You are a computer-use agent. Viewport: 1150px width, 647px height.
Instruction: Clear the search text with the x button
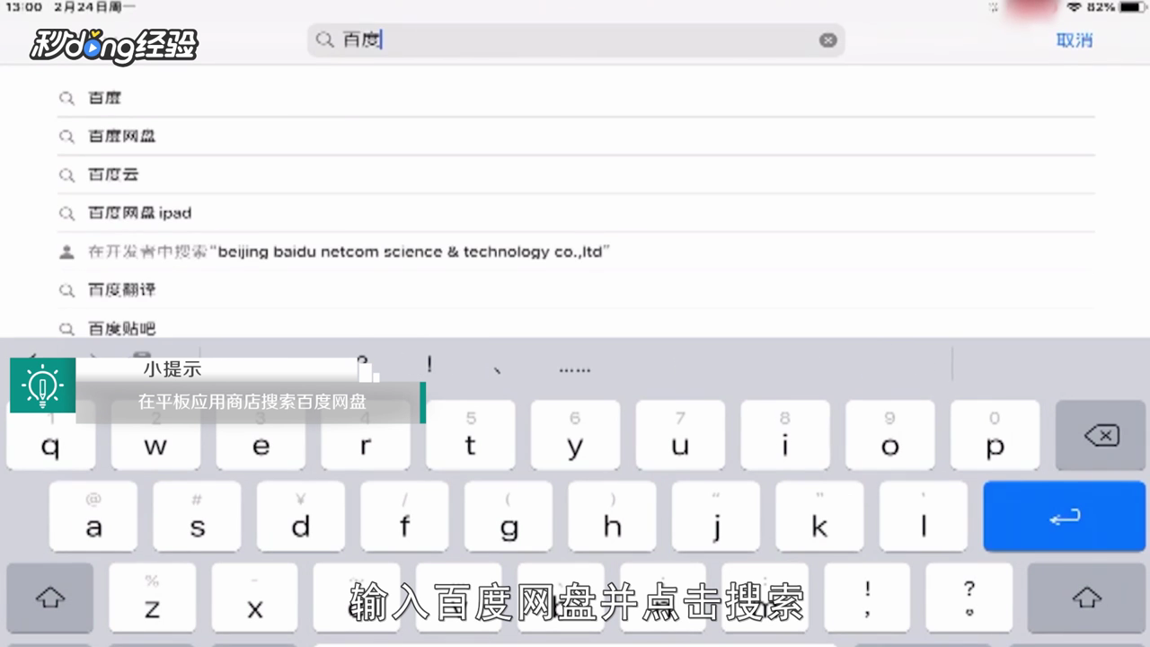tap(827, 40)
